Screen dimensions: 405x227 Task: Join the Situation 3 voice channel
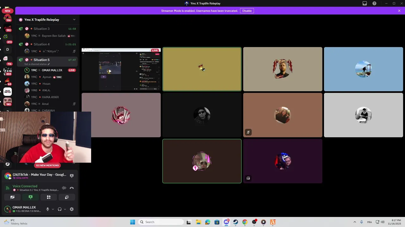[47, 29]
